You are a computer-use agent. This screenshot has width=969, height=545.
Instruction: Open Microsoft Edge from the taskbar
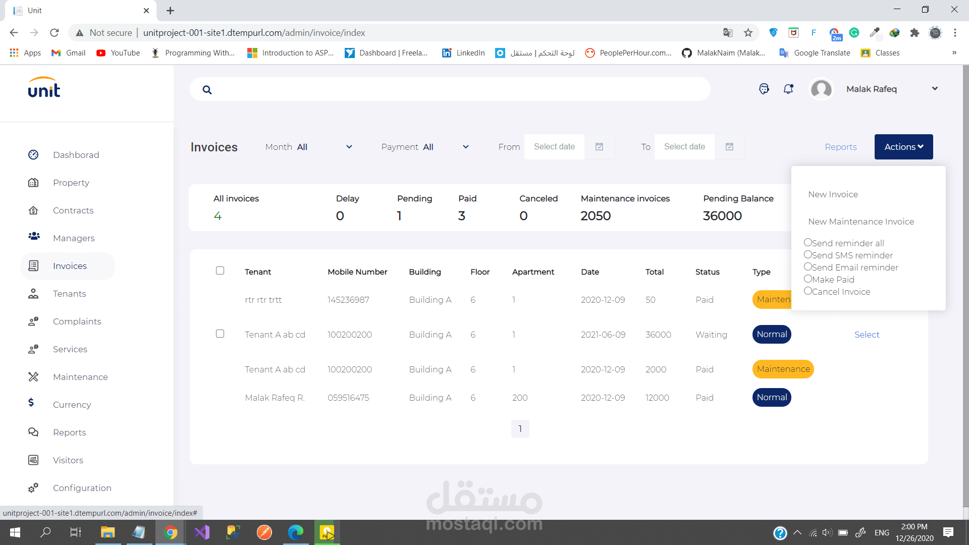295,532
